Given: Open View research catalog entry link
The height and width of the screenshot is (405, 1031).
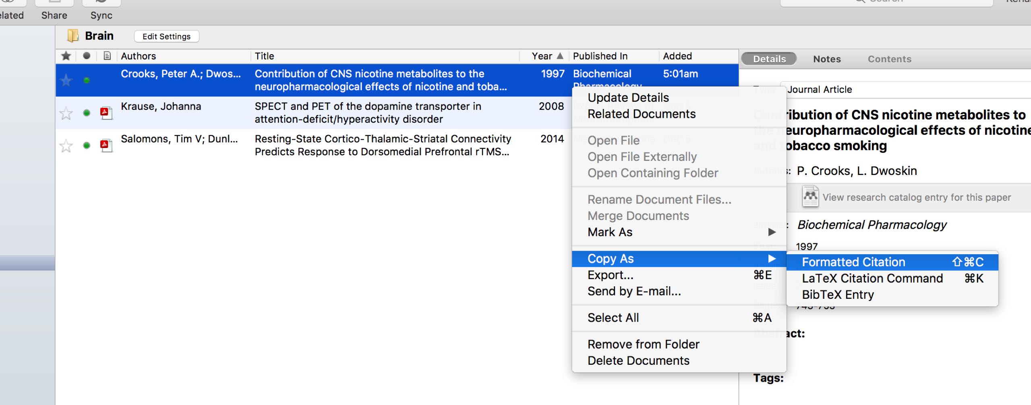Looking at the screenshot, I should pos(916,197).
